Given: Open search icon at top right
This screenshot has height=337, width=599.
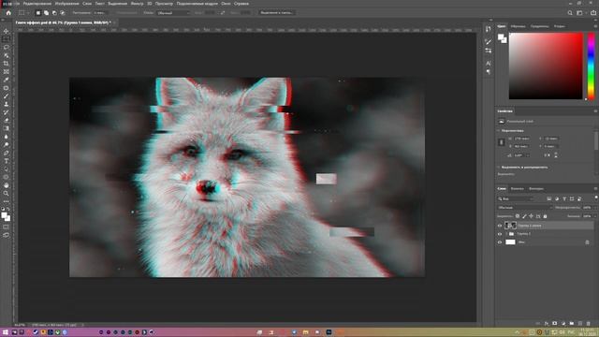Looking at the screenshot, I should click(570, 12).
